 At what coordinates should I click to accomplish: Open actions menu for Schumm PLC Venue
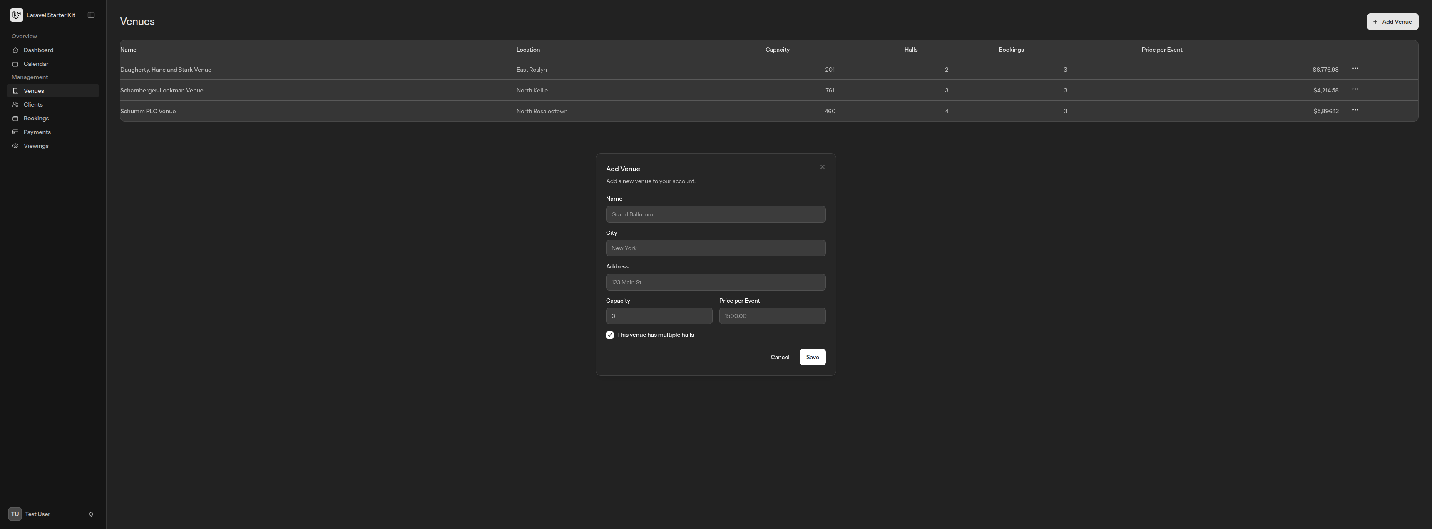[x=1355, y=111]
